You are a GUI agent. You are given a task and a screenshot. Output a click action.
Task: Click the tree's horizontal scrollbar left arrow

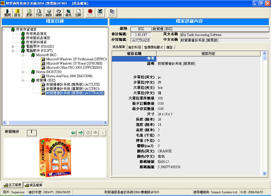click(x=5, y=123)
